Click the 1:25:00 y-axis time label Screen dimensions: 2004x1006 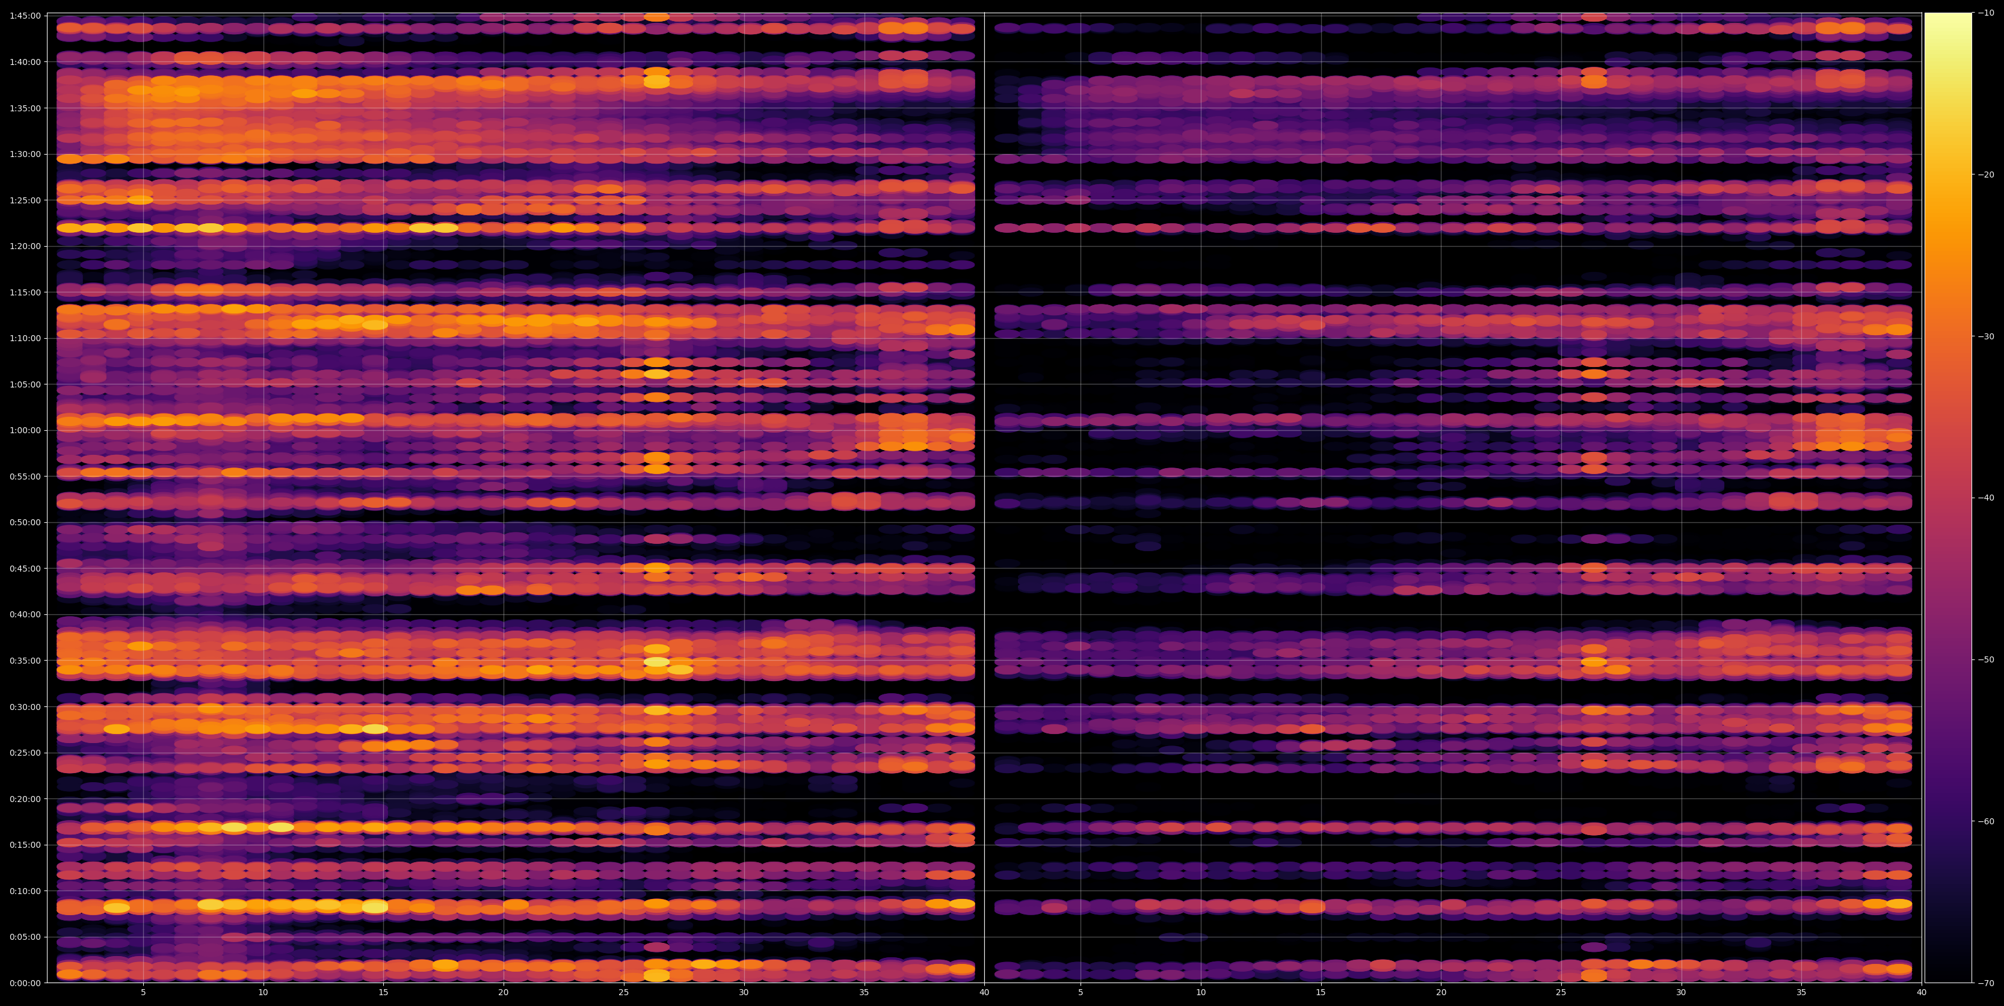coord(25,200)
